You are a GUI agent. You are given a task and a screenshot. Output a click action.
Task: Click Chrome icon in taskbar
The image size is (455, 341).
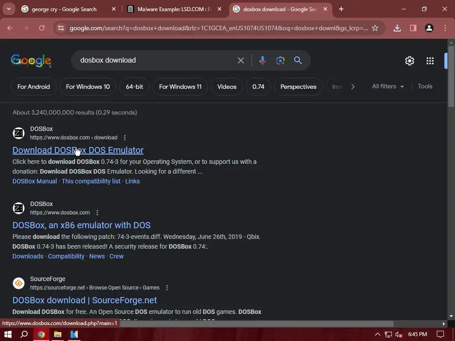tap(41, 334)
